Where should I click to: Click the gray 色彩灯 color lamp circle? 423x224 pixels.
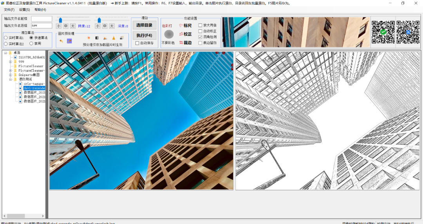(x=168, y=34)
